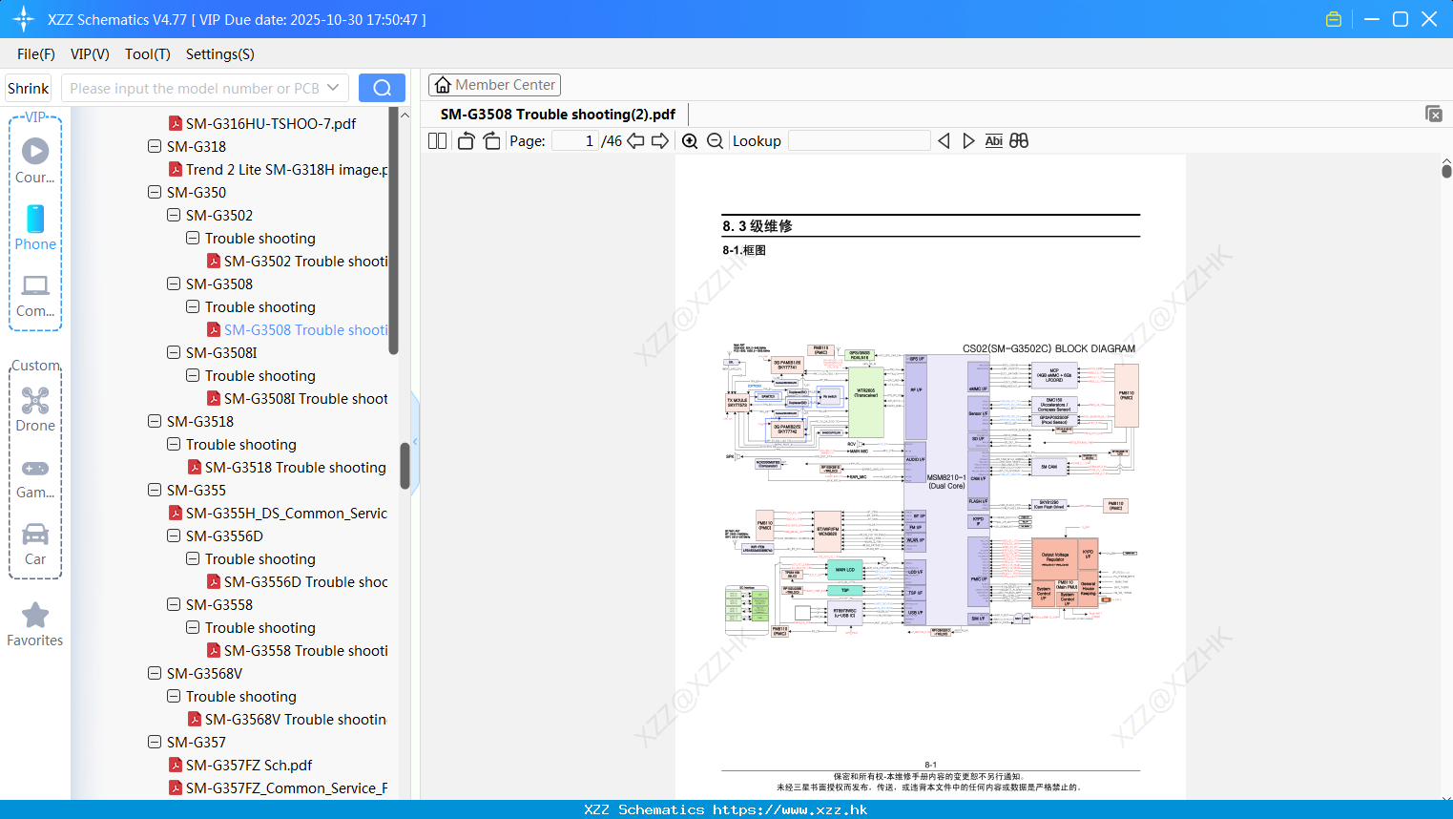
Task: Find previous lookup match
Action: [944, 141]
